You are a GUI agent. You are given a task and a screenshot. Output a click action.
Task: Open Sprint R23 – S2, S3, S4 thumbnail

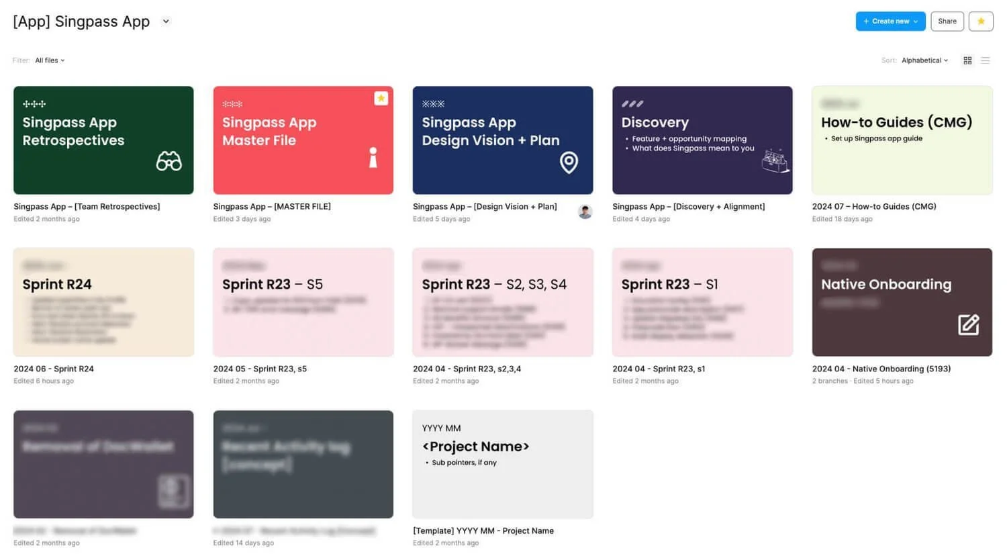[503, 302]
